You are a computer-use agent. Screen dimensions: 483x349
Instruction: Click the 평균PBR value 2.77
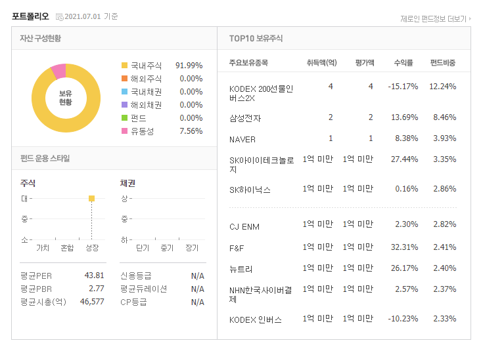click(97, 289)
